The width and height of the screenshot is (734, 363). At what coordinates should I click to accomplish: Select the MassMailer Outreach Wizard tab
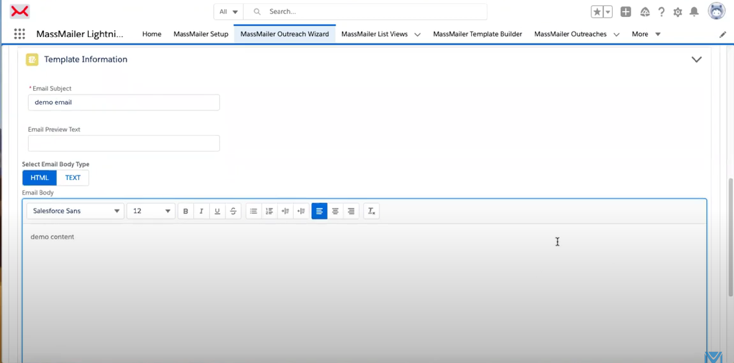[x=284, y=34]
